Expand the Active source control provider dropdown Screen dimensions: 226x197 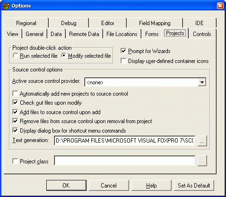202,82
